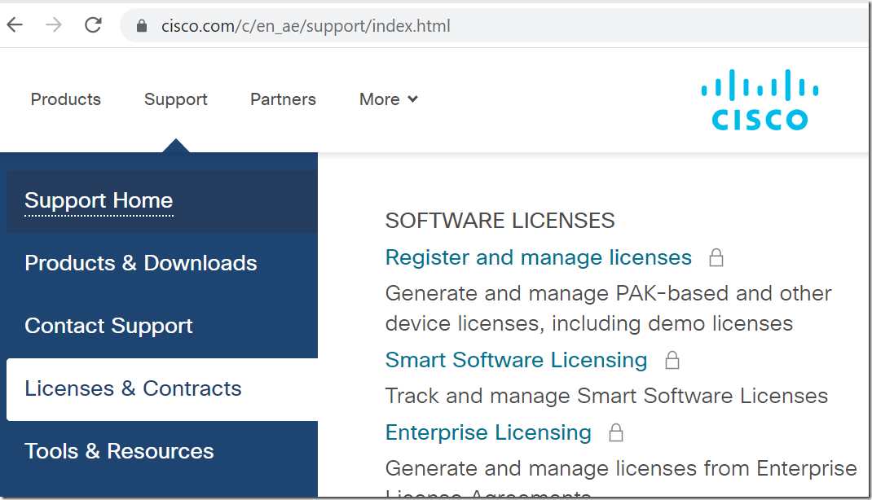View site security via the padlock icon
The width and height of the screenshot is (872, 500).
(142, 26)
